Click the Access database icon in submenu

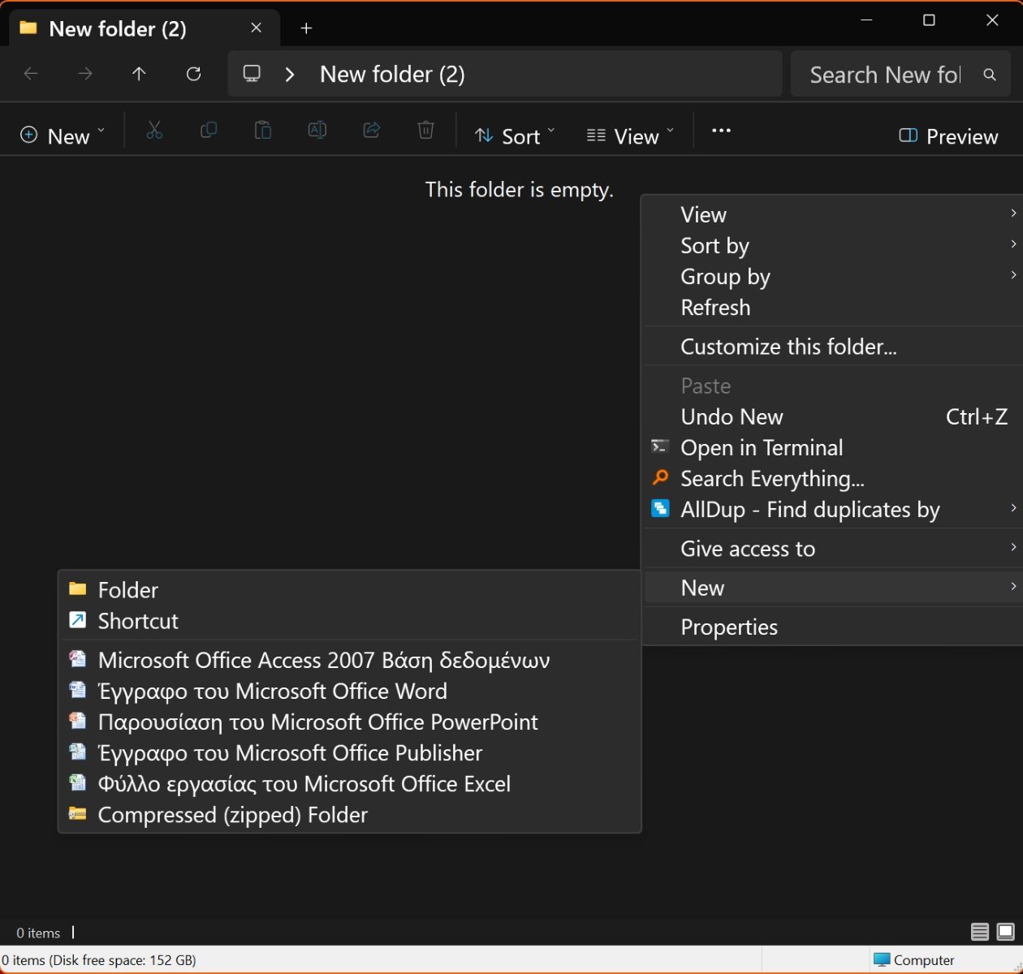78,658
